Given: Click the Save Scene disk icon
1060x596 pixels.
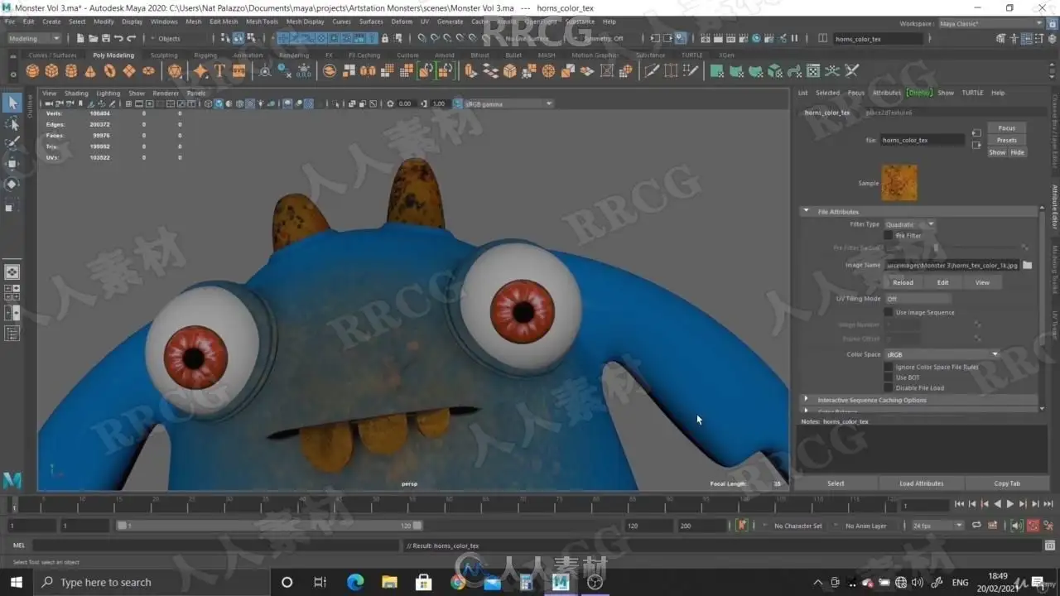Looking at the screenshot, I should click(105, 38).
